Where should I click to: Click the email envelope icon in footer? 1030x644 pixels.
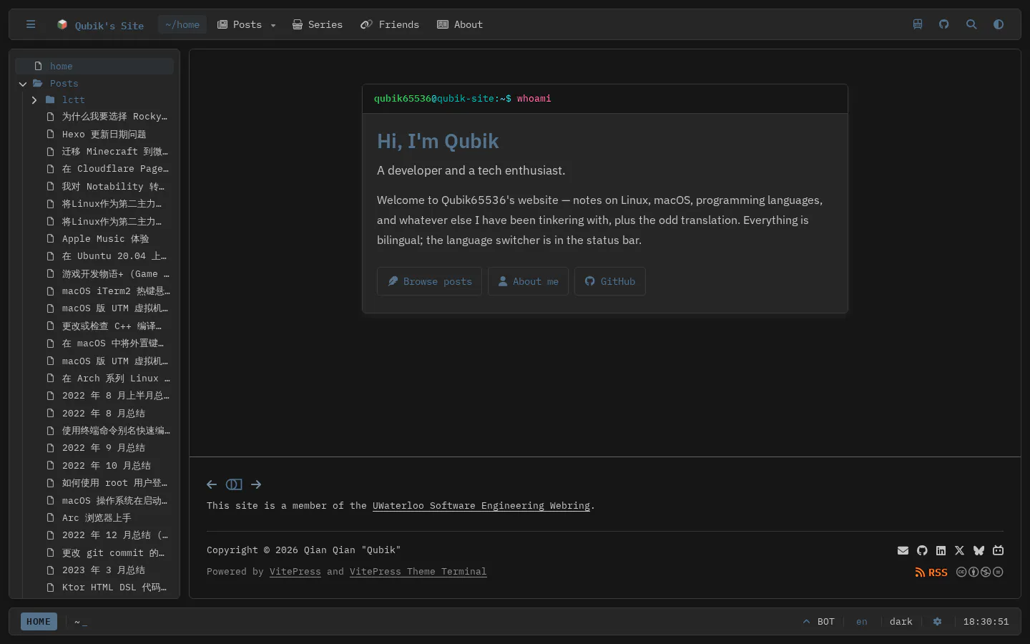coord(903,550)
